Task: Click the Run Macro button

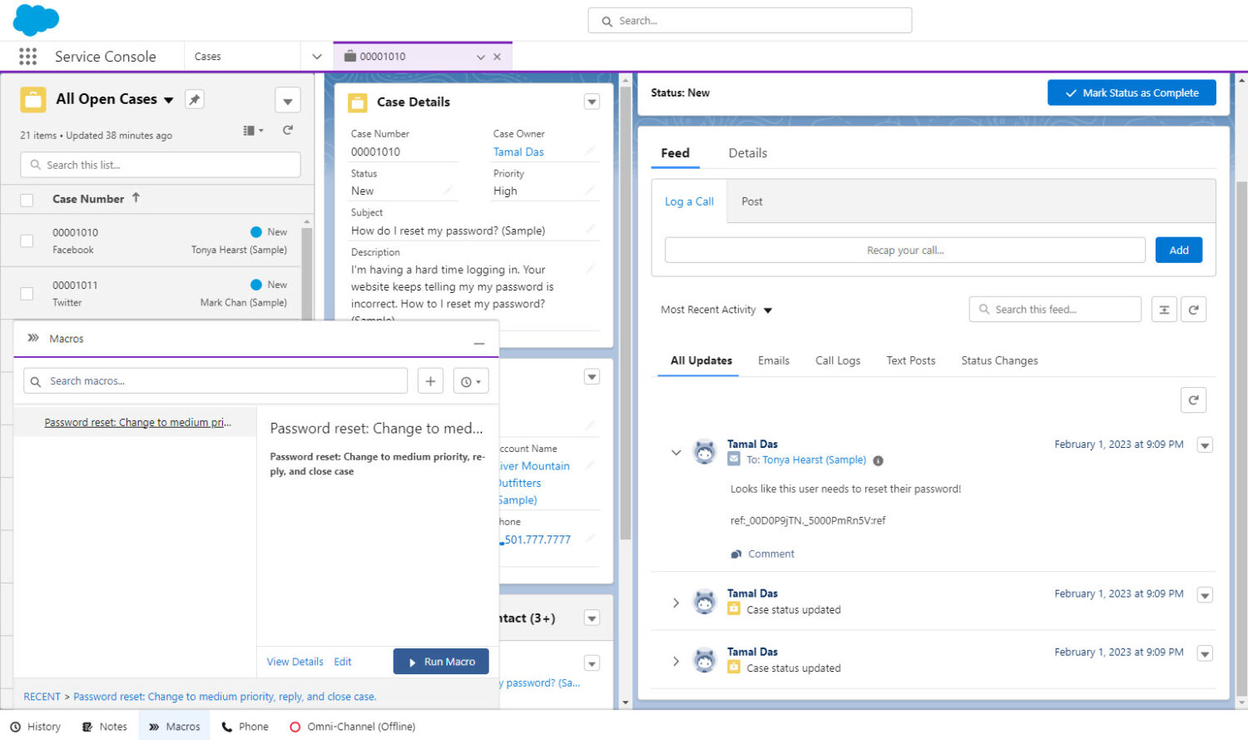Action: [x=441, y=662]
